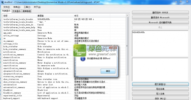The width and height of the screenshot is (191, 100).
Task: Click the AndXml title bar icon
Action: 2,2
